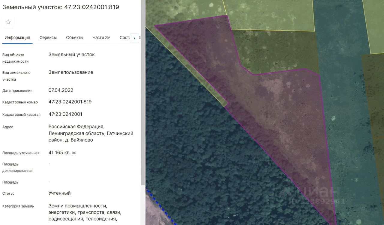Switch to the Сервисы tab
384x225 pixels.
click(48, 37)
